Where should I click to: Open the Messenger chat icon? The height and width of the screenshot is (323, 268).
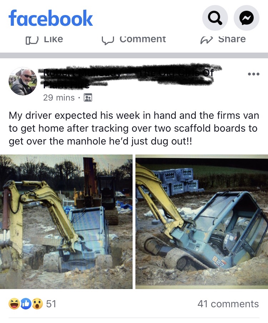coord(247,18)
